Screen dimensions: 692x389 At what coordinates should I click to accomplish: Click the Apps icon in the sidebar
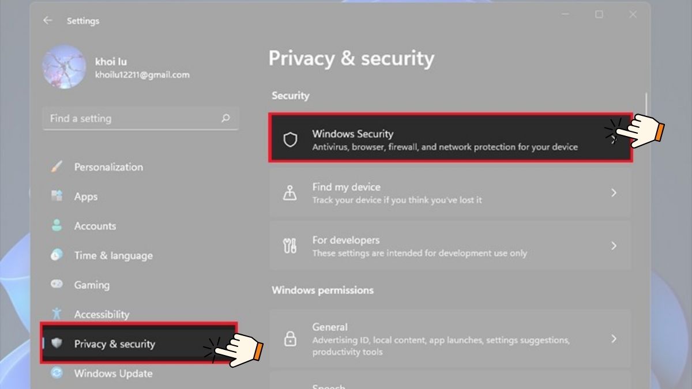(x=57, y=196)
